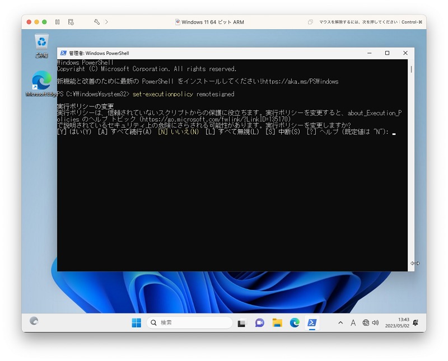
Task: Open the volume control in the system tray
Action: click(x=376, y=323)
